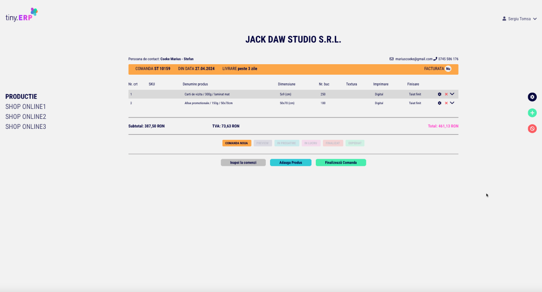The width and height of the screenshot is (542, 292).
Task: Click the 50x70 (cm) dimension cell
Action: pos(287,103)
